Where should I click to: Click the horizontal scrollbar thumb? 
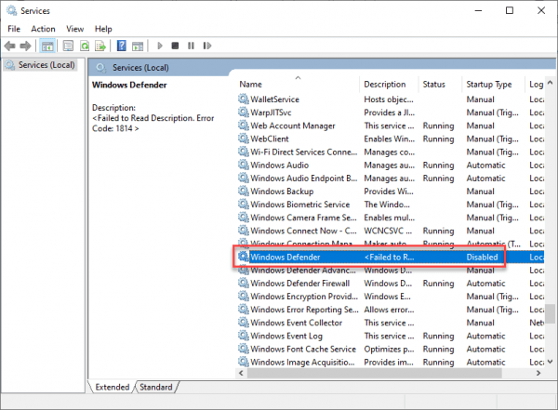(375, 373)
